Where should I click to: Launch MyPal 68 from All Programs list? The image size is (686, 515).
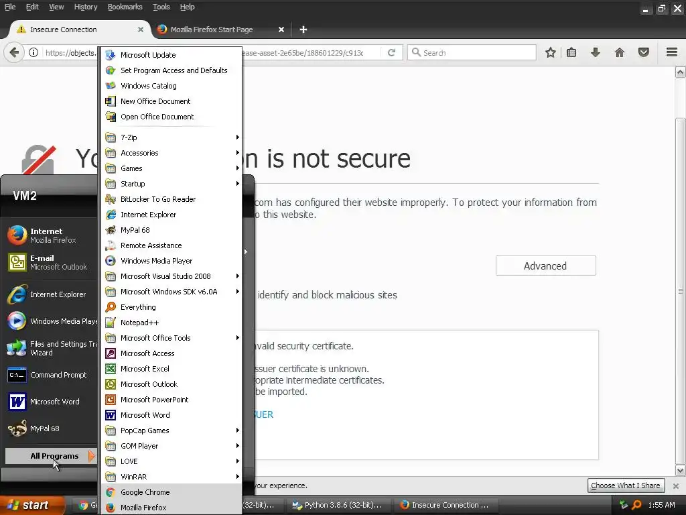click(171, 230)
